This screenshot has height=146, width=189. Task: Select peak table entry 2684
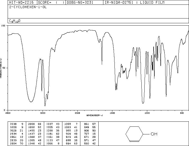[x=13, y=143]
